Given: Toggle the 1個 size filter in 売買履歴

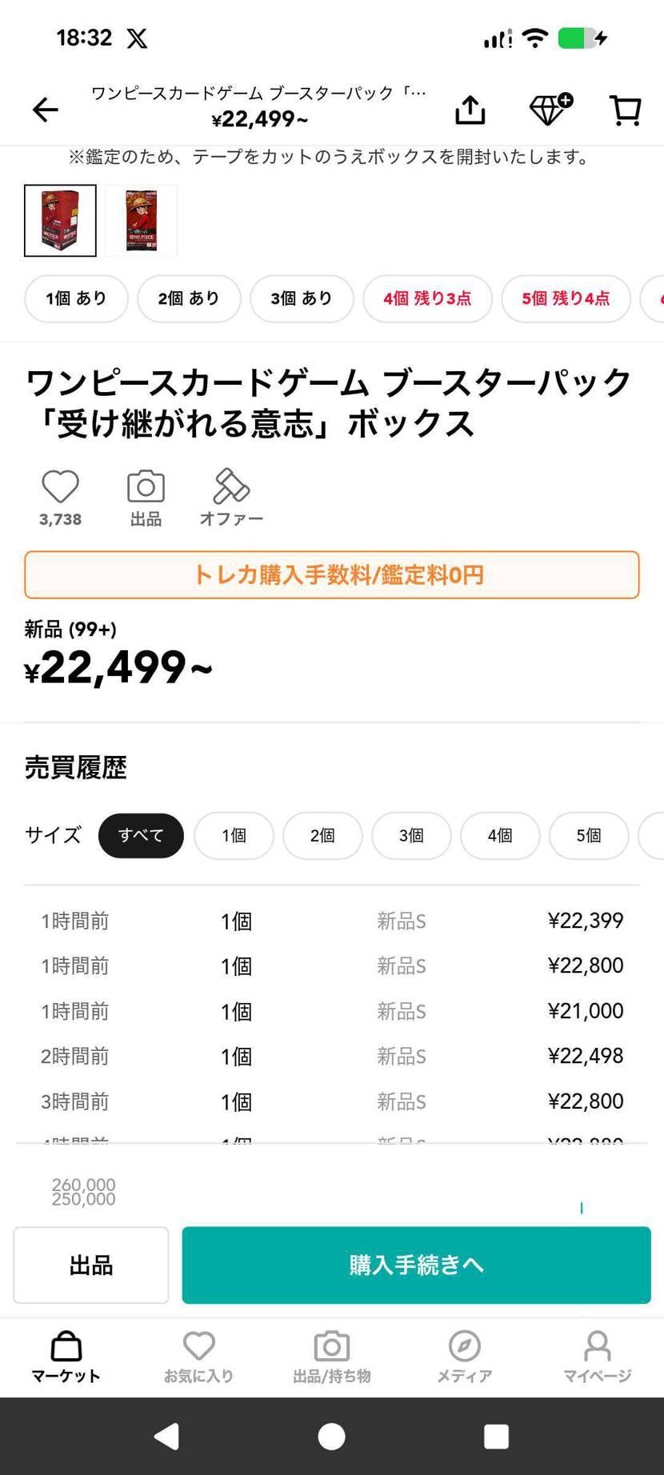Looking at the screenshot, I should coord(234,835).
